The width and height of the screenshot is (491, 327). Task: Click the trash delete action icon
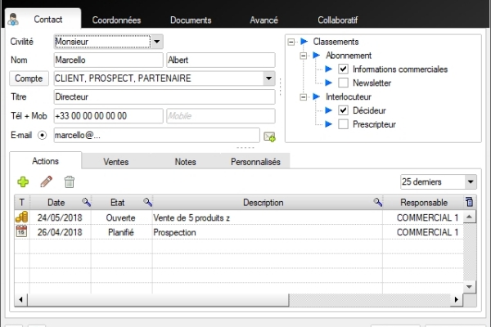(x=70, y=182)
